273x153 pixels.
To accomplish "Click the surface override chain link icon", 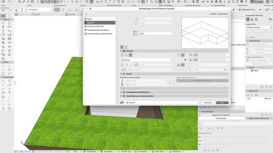I will coord(170,82).
